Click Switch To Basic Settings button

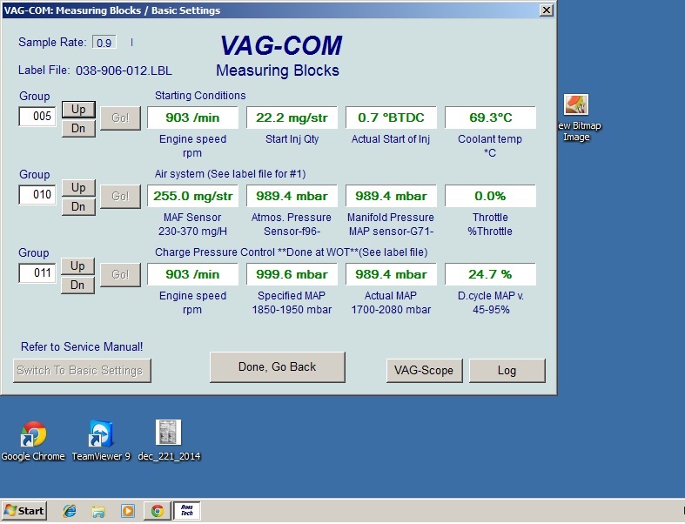tap(82, 371)
